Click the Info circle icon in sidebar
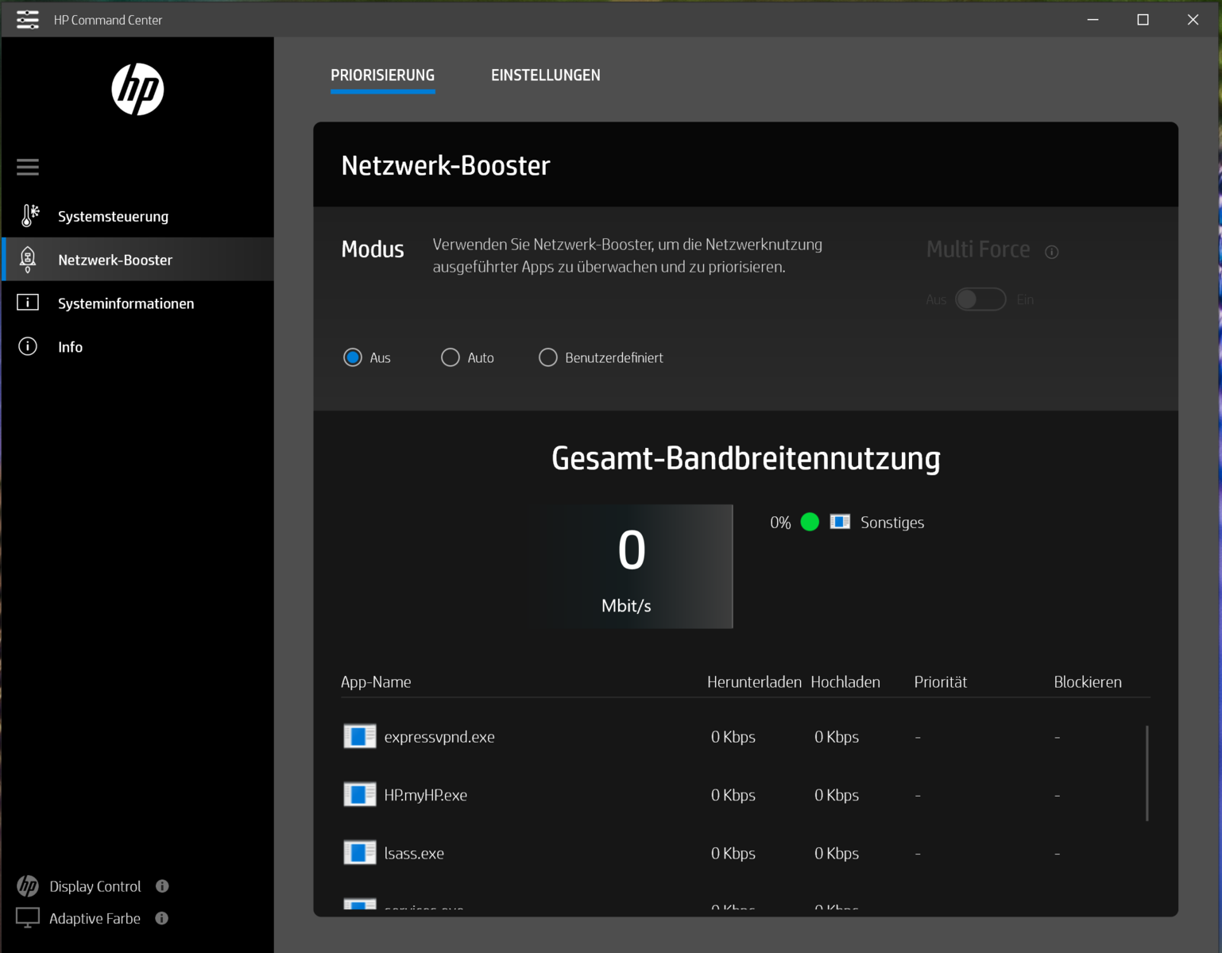Image resolution: width=1222 pixels, height=953 pixels. coord(28,346)
